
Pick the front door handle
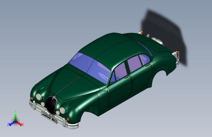pyautogui.click(x=126, y=77)
